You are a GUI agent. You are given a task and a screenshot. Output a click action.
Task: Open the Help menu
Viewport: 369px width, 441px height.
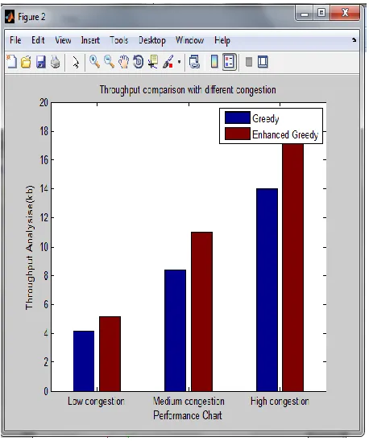click(x=222, y=40)
